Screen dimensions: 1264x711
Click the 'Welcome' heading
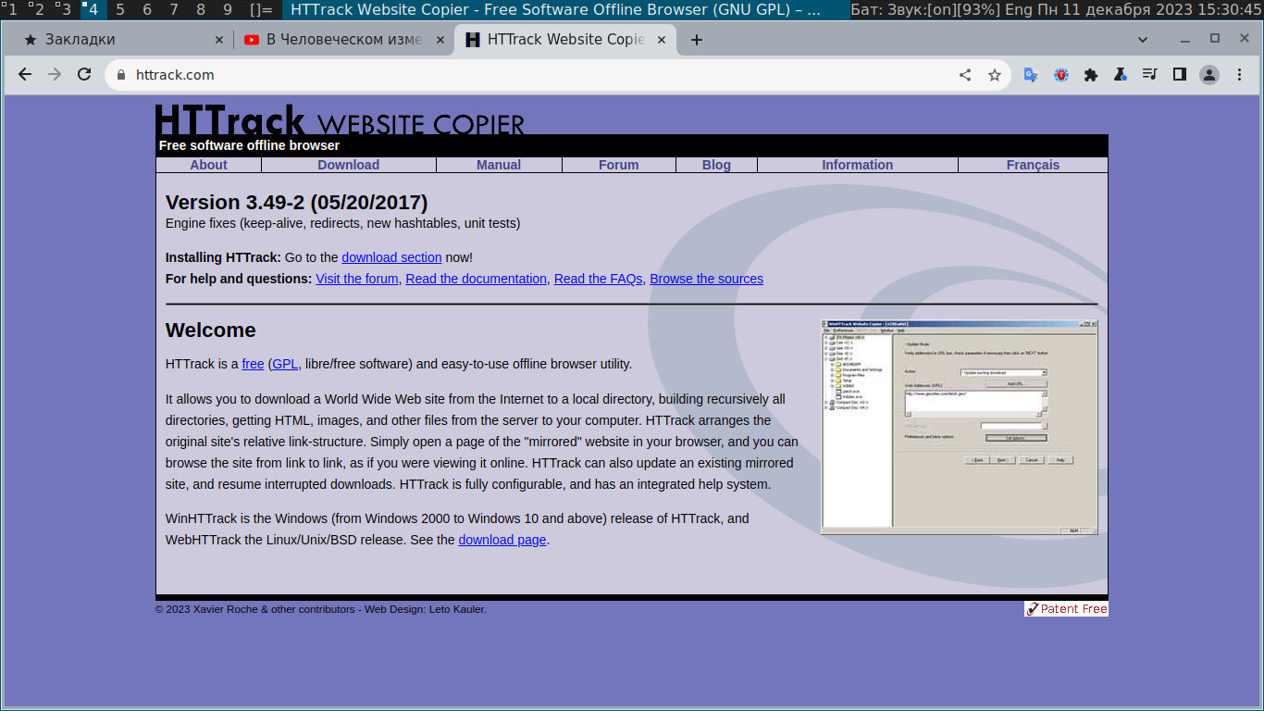[x=210, y=331]
